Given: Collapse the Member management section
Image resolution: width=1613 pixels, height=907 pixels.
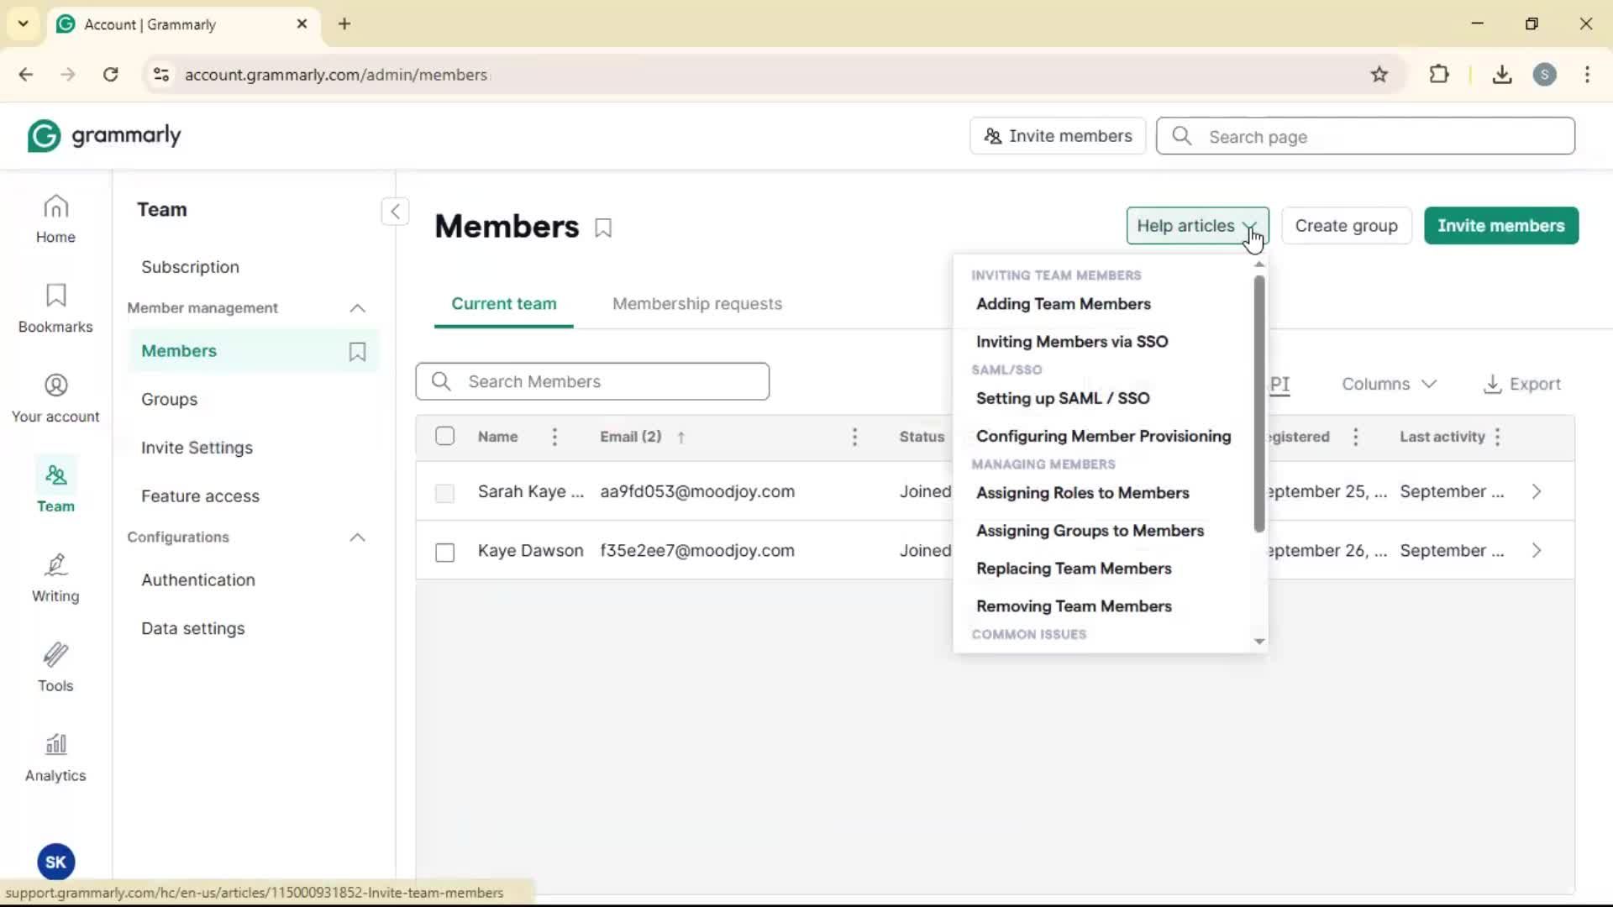Looking at the screenshot, I should [x=357, y=308].
